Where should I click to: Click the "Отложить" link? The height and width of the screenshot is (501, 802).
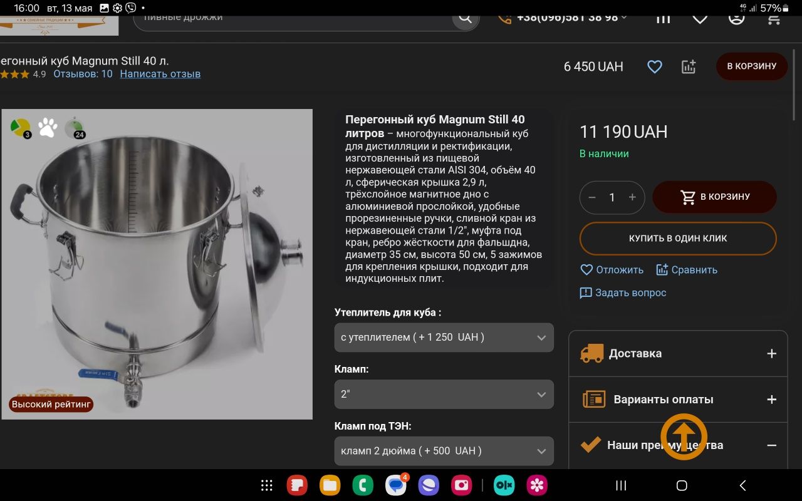click(x=612, y=270)
